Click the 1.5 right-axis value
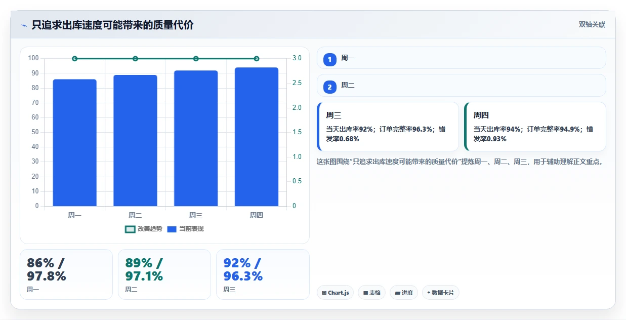The image size is (626, 320). (x=297, y=132)
